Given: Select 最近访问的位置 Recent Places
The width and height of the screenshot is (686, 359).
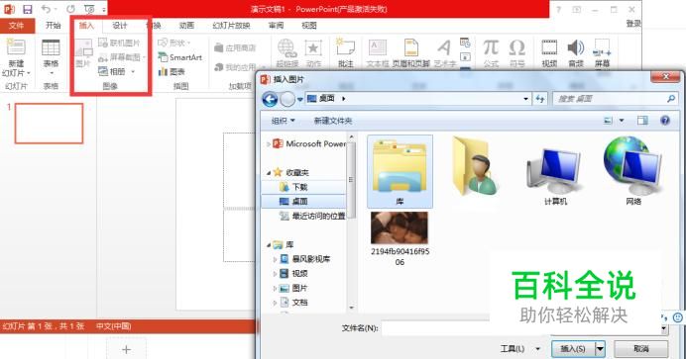Looking at the screenshot, I should [312, 216].
